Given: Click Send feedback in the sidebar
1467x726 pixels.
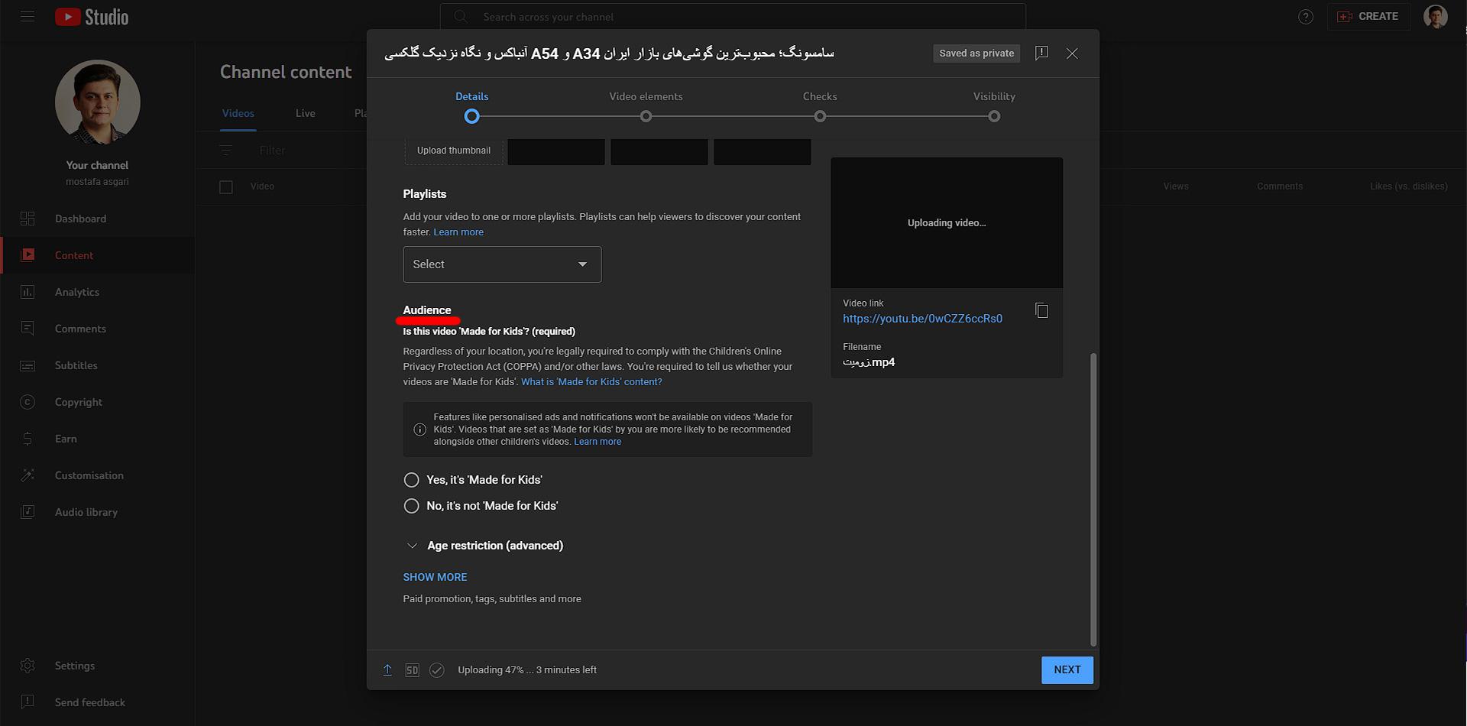Looking at the screenshot, I should pos(97,702).
